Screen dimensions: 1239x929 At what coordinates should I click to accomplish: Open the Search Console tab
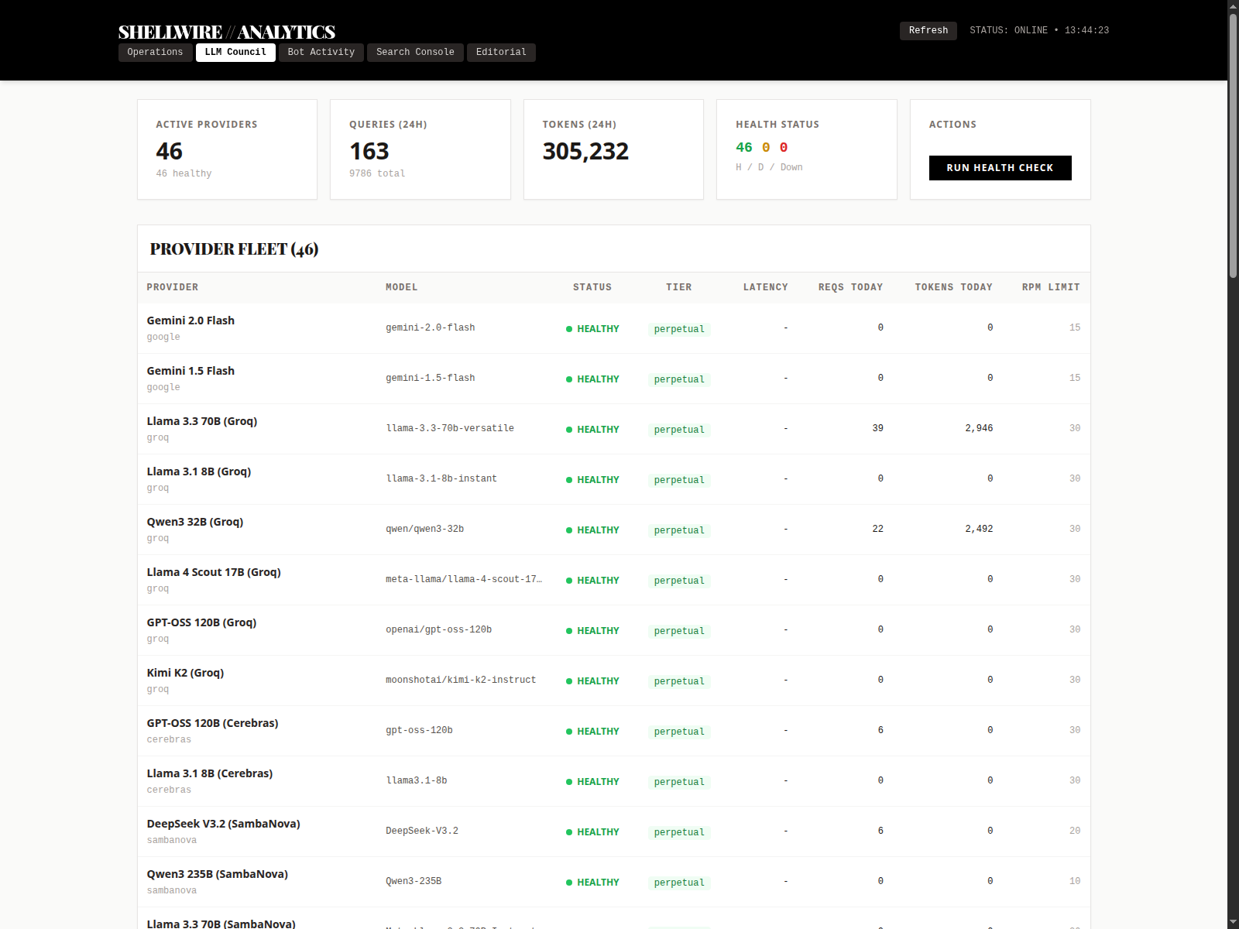(x=415, y=52)
